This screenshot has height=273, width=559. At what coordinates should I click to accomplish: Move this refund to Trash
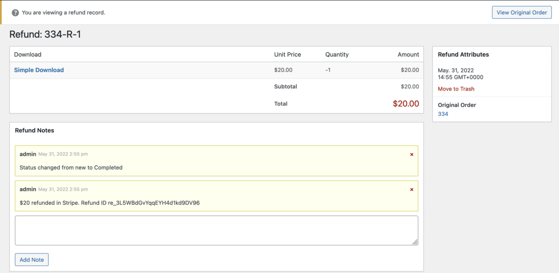(x=456, y=89)
